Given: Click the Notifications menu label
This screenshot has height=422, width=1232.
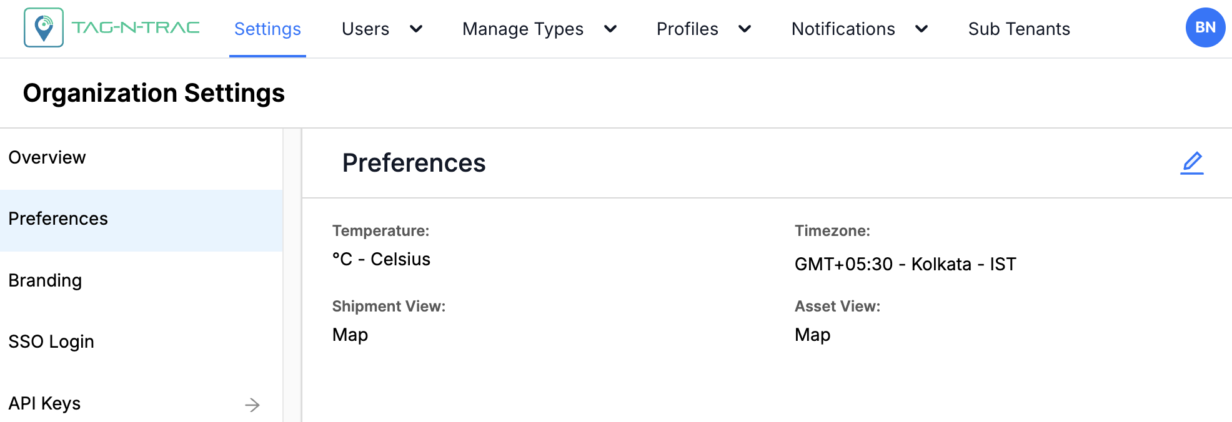Looking at the screenshot, I should [843, 29].
